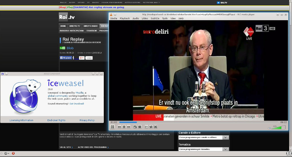Click the Licensing Information link
The image size is (292, 157).
tap(21, 120)
